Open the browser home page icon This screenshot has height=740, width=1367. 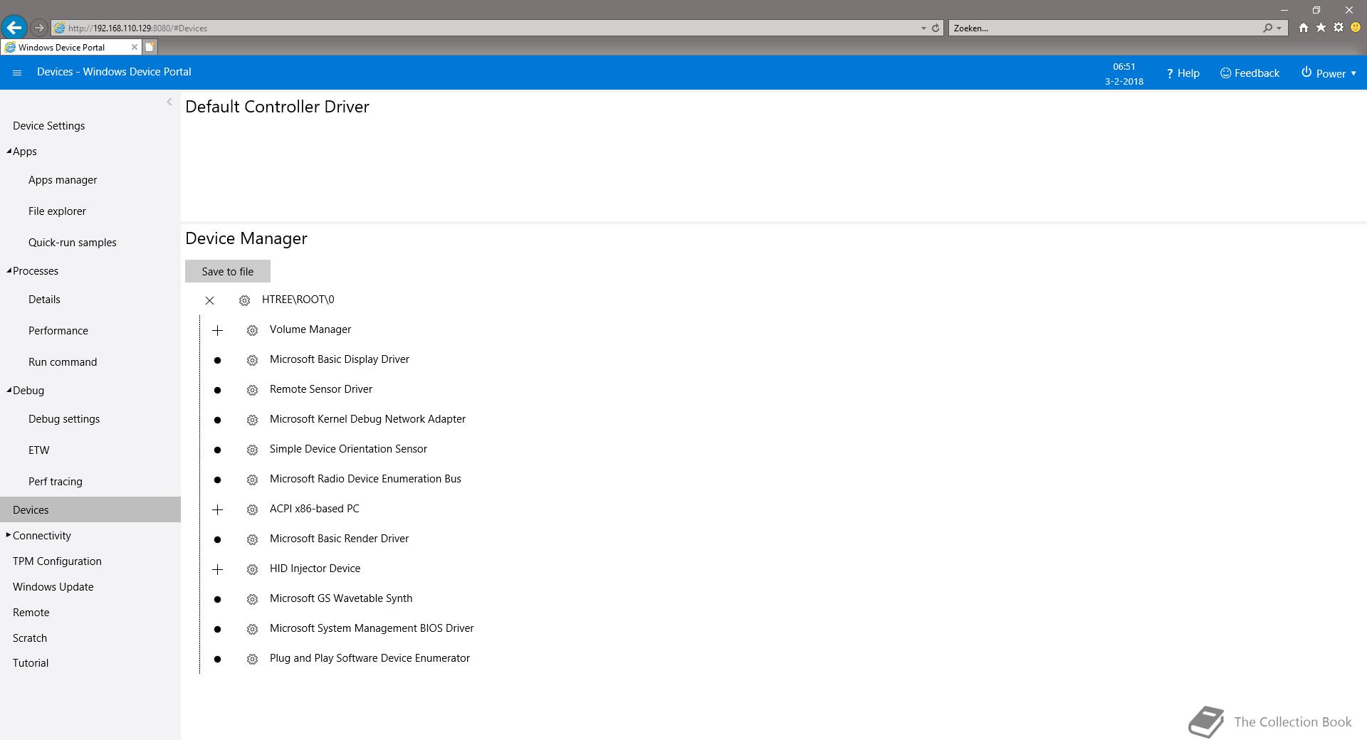tap(1303, 28)
